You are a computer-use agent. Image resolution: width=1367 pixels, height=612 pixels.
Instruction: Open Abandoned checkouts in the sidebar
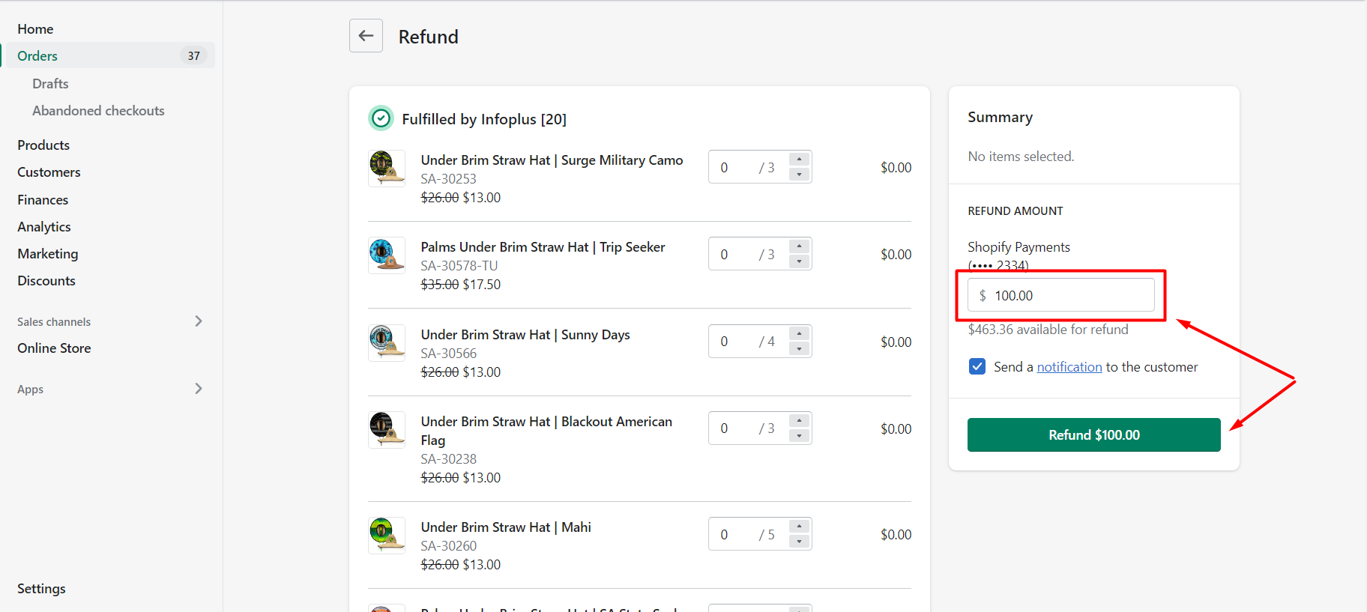(98, 111)
